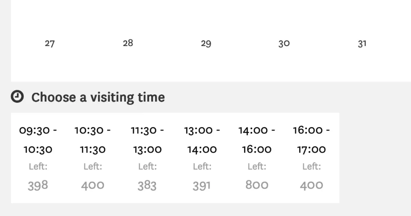Click the 398 tickets left count
This screenshot has height=216, width=411.
38,185
